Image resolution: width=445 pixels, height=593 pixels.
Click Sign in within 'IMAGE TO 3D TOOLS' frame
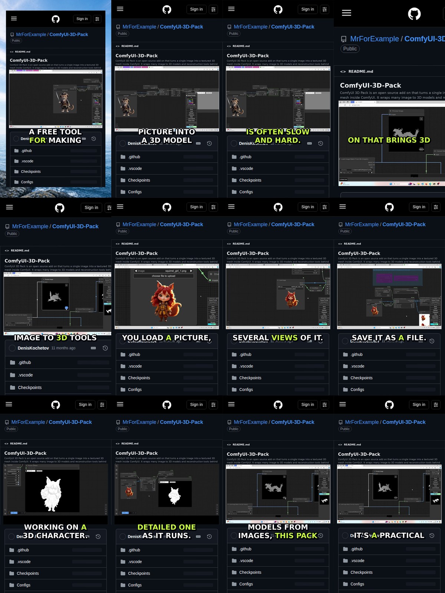click(91, 208)
